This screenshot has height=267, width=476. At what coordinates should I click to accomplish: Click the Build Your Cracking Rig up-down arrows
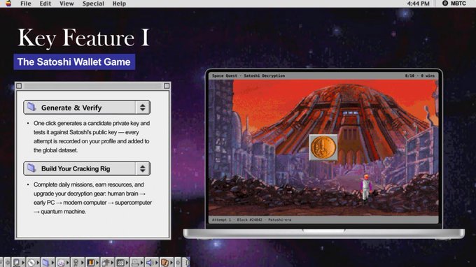pos(143,168)
